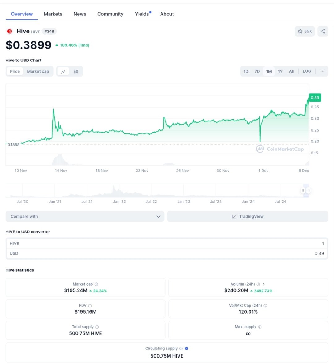Switch chart from Price to Market cap
This screenshot has height=364, width=334.
coord(38,71)
